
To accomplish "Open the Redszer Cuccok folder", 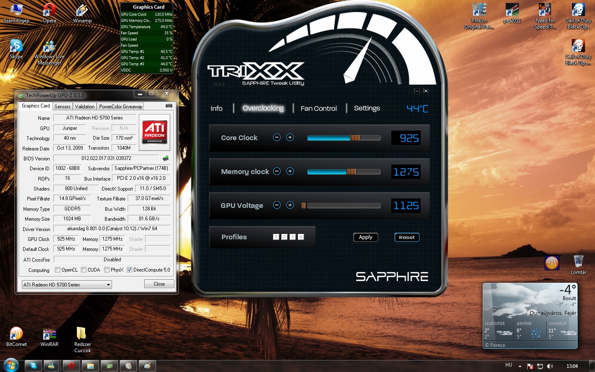I will (x=82, y=340).
